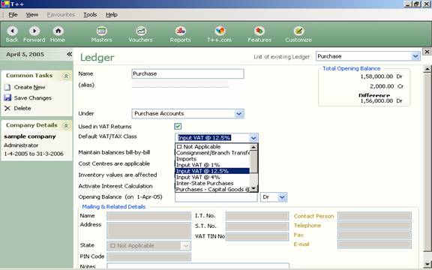This screenshot has width=432, height=270.
Task: Open the Favourites menu
Action: (61, 14)
